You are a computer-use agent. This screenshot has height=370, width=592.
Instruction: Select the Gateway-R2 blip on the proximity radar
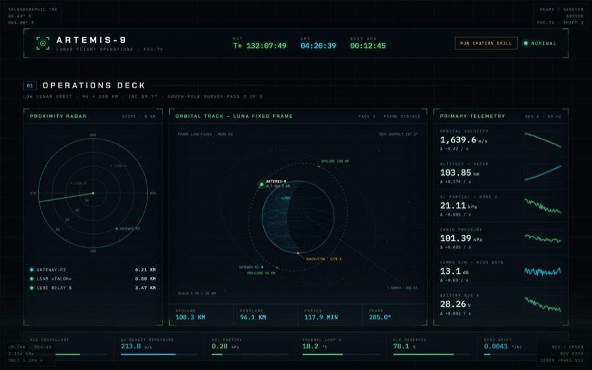(x=116, y=228)
